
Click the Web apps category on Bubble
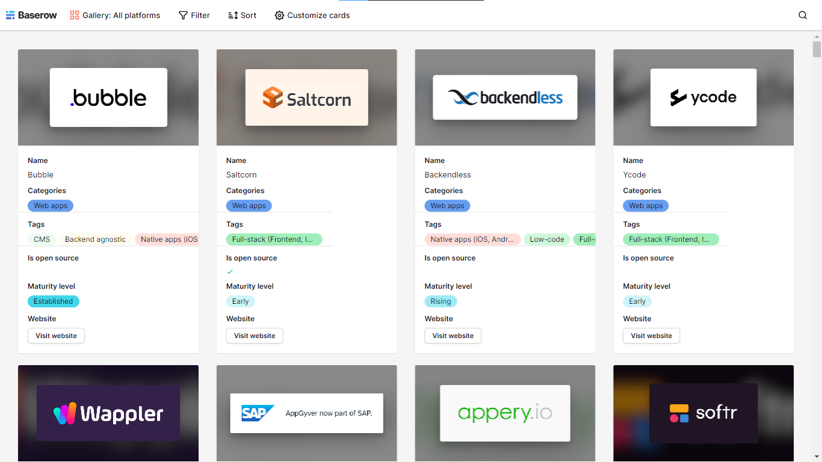point(51,206)
